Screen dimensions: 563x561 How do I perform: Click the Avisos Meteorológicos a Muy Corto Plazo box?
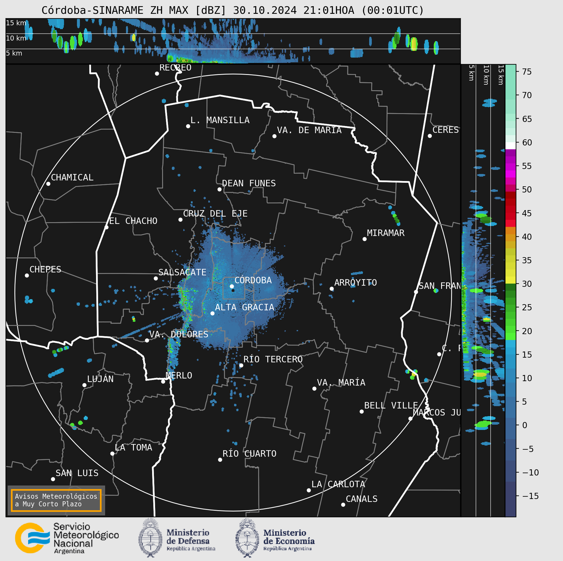pyautogui.click(x=56, y=500)
